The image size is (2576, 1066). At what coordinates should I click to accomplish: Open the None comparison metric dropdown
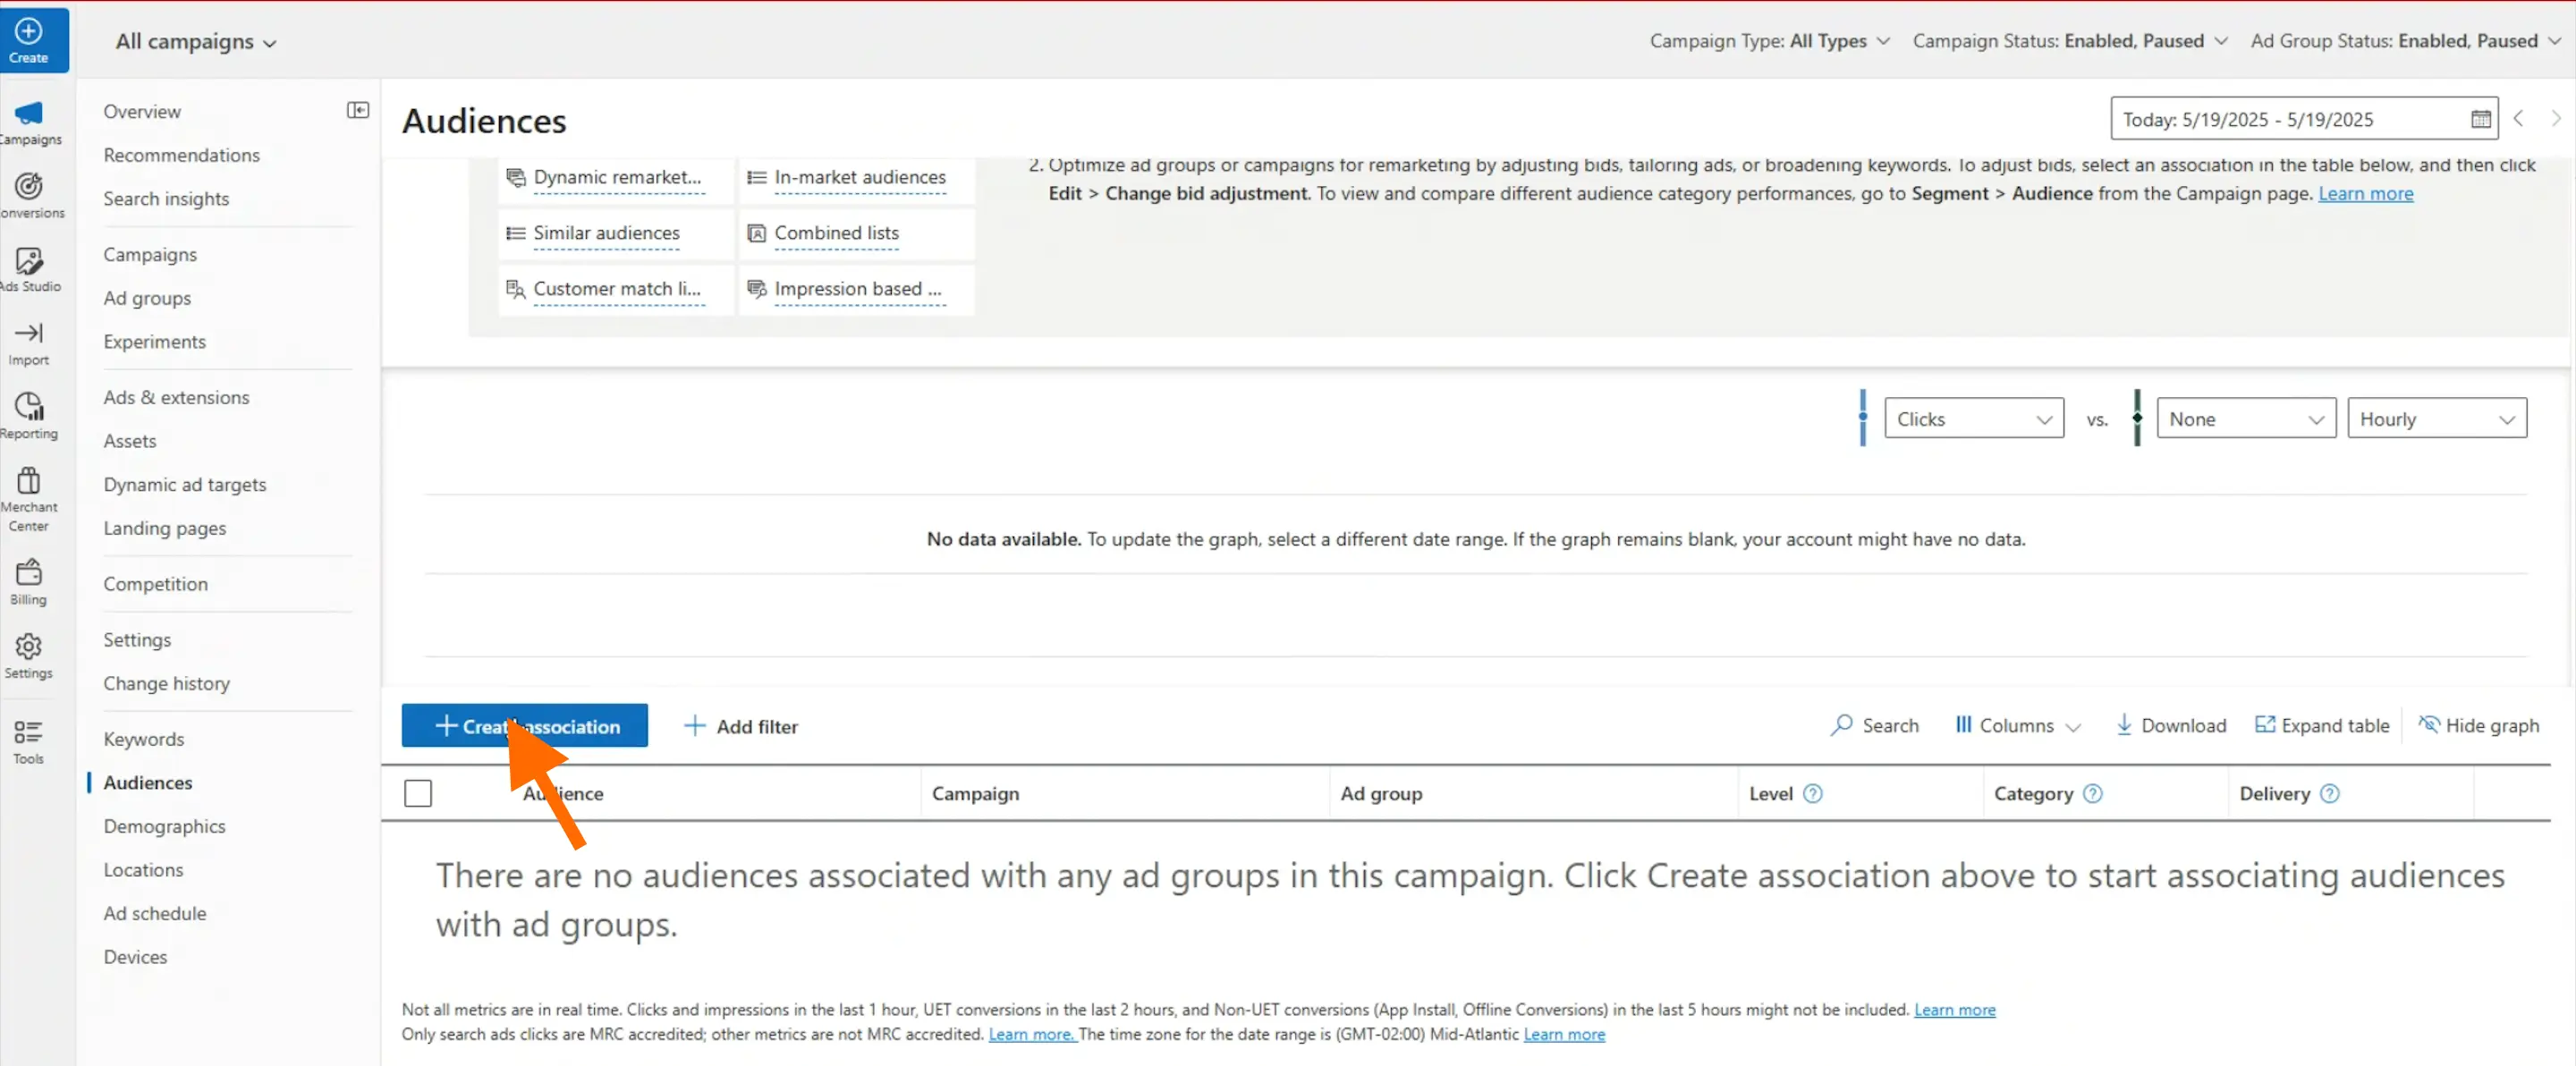click(x=2246, y=418)
